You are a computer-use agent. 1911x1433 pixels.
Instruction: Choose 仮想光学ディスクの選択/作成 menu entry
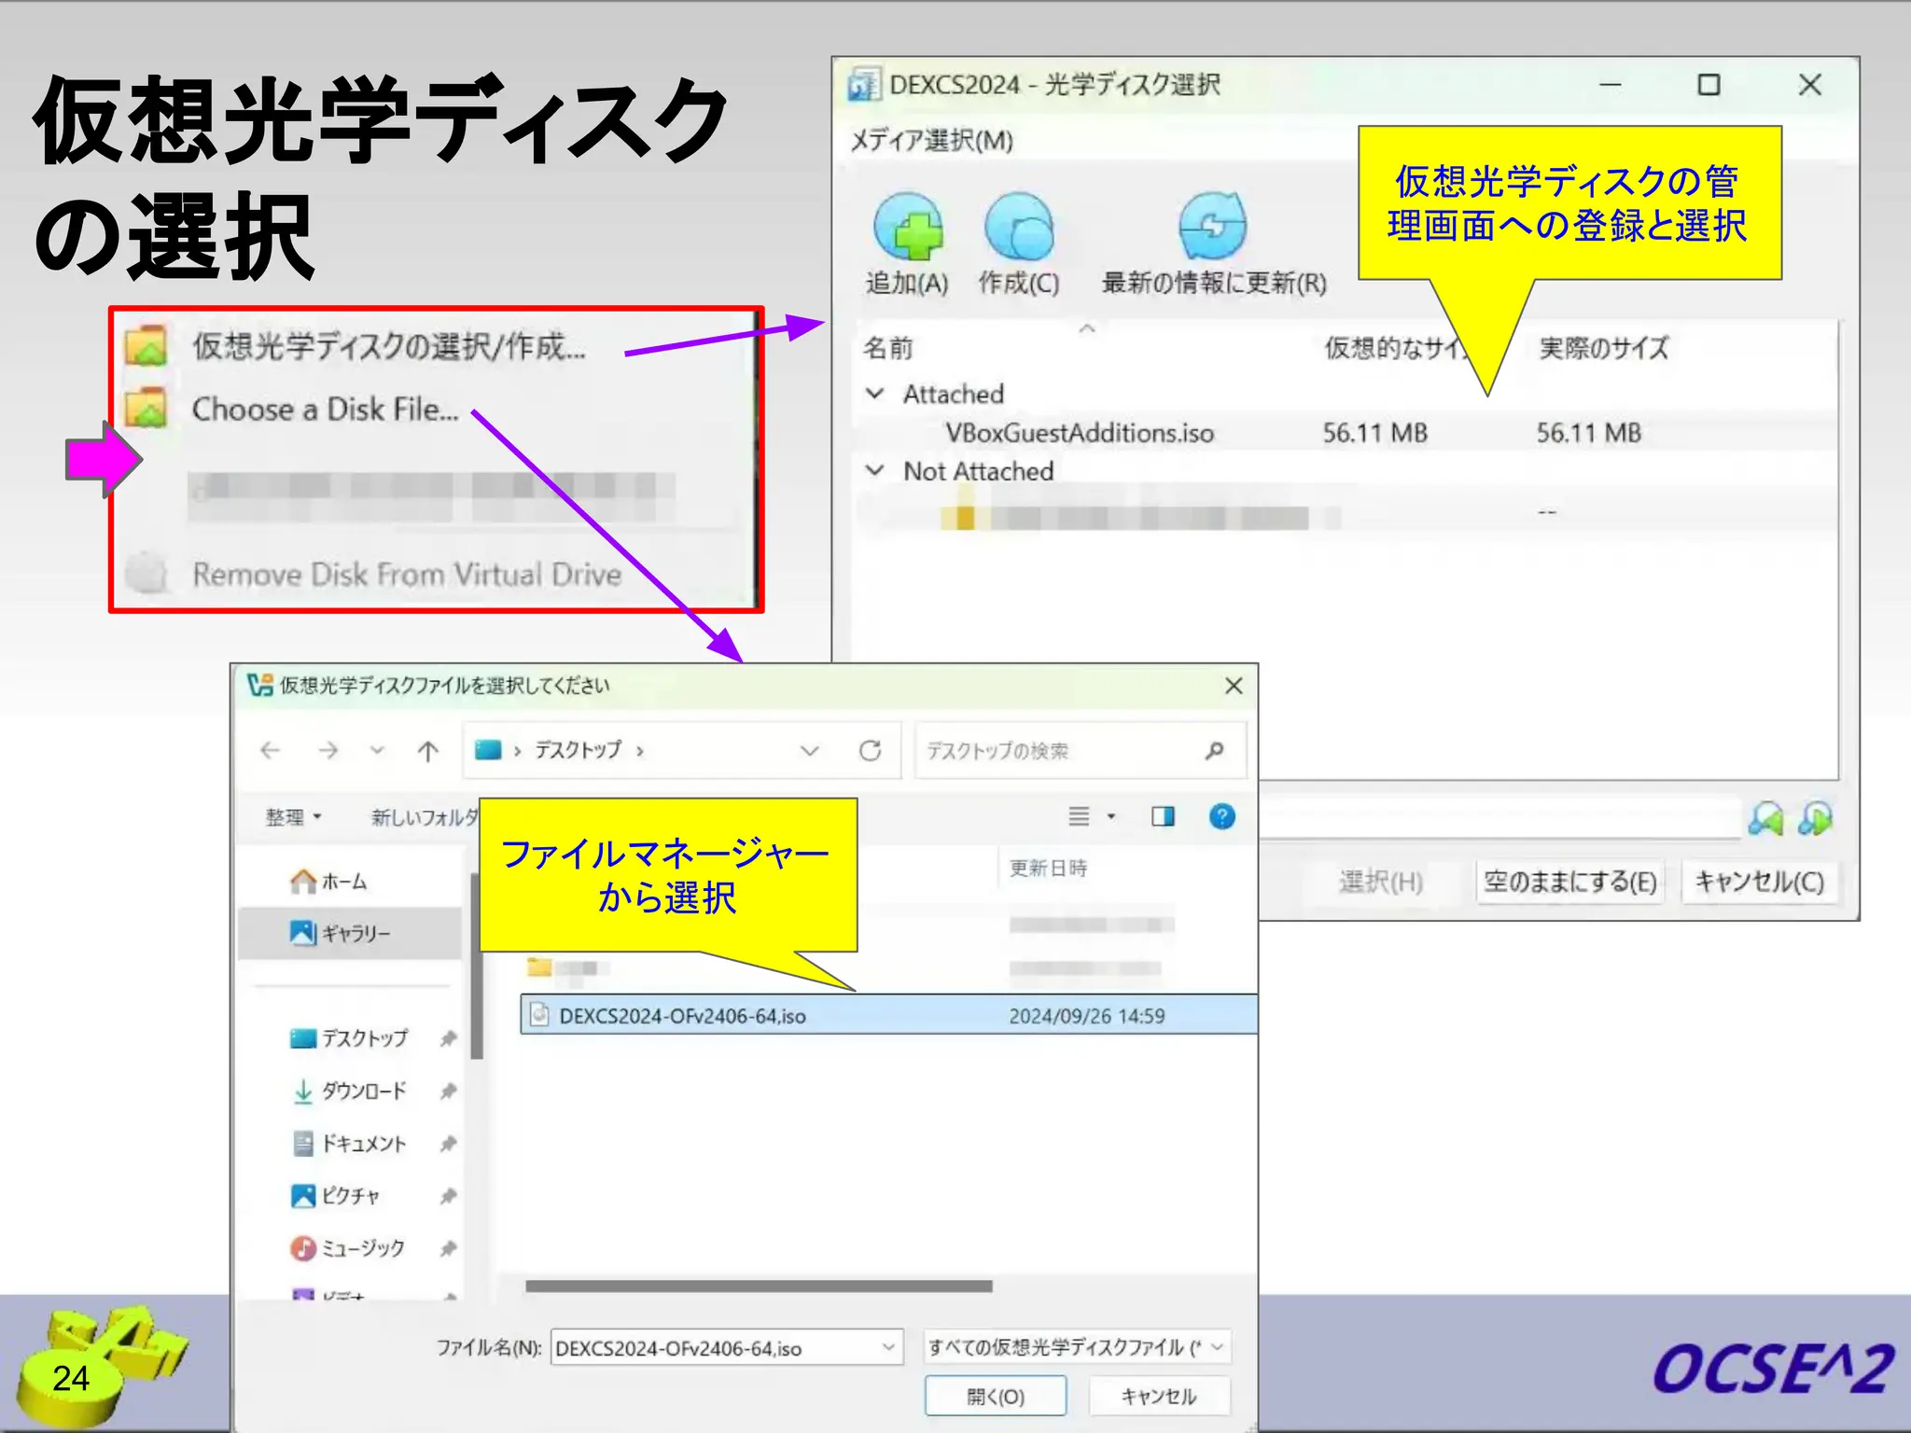389,346
